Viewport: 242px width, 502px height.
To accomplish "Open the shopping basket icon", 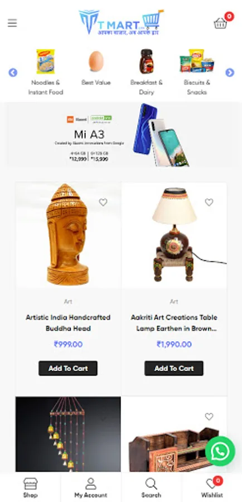I will [x=220, y=23].
